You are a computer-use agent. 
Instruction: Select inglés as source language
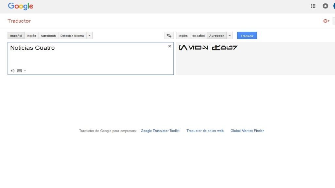tap(31, 36)
